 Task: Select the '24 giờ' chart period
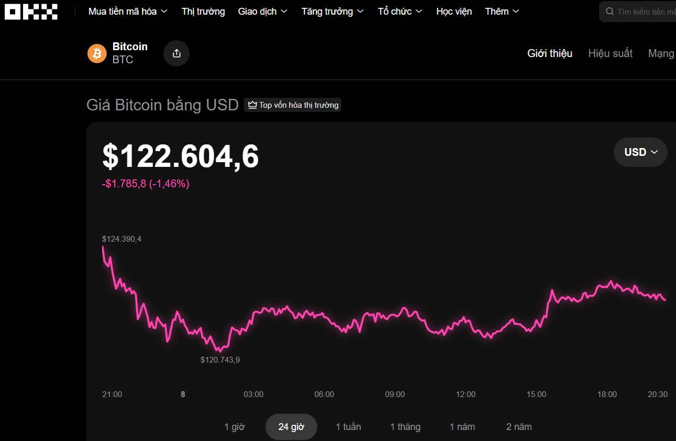[x=291, y=426]
